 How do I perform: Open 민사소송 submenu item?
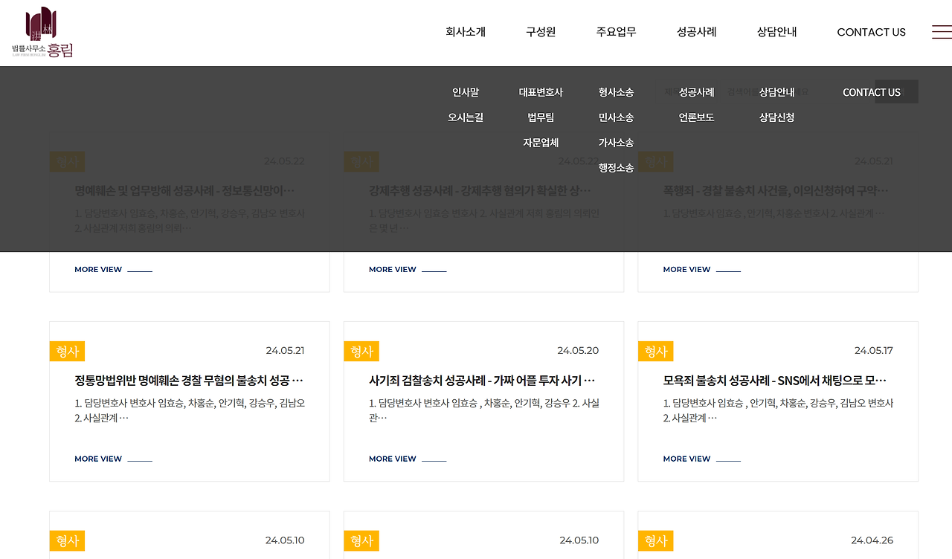click(616, 117)
